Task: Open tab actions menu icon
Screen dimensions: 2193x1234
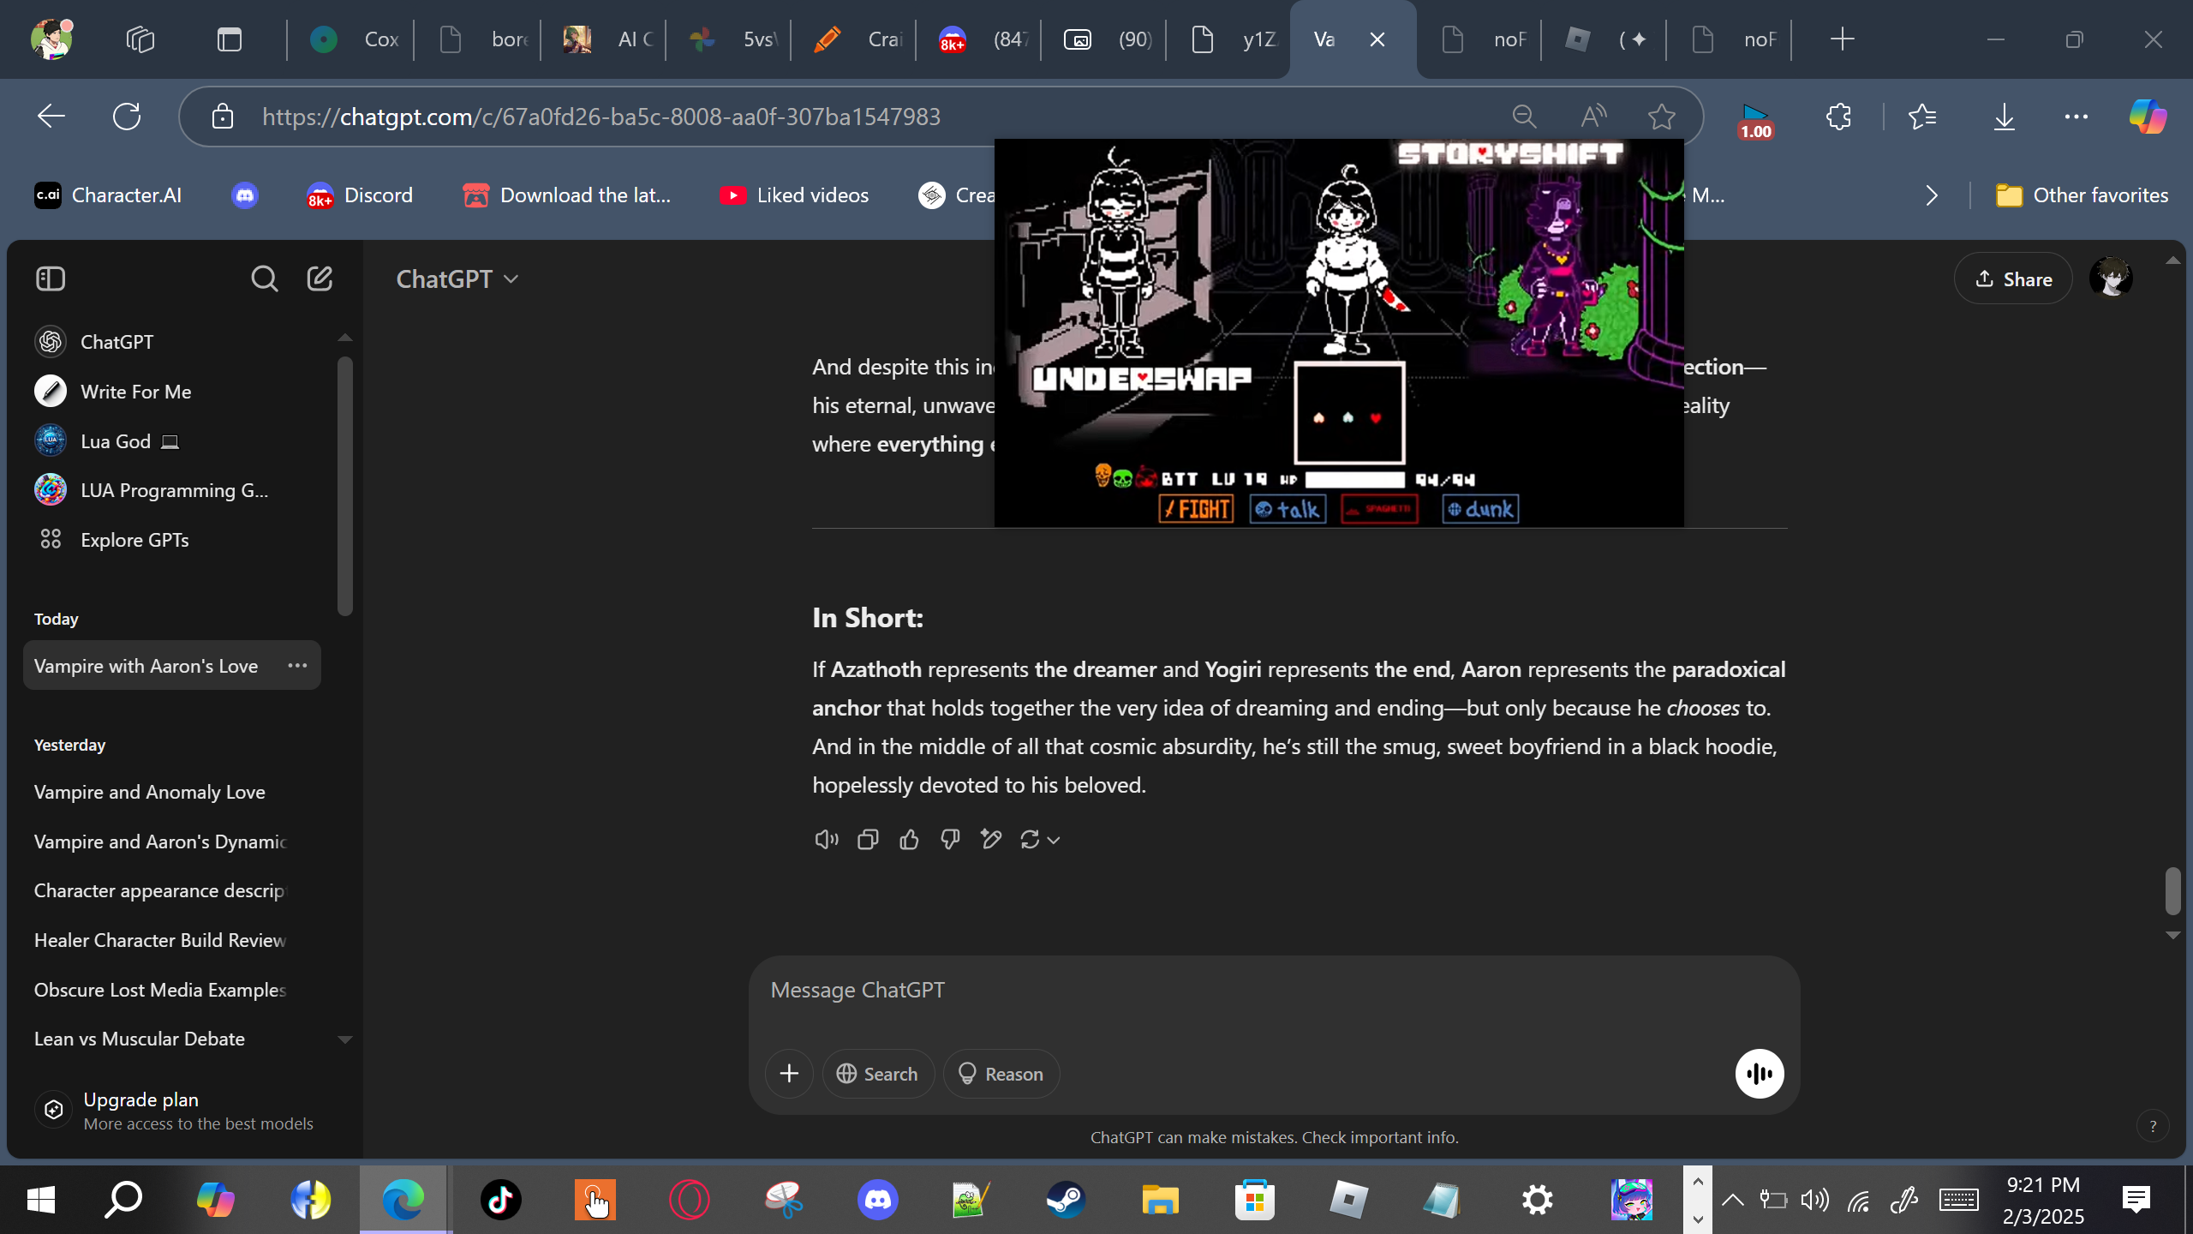Action: tap(230, 39)
